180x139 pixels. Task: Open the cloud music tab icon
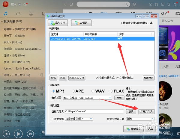[x=18, y=14]
